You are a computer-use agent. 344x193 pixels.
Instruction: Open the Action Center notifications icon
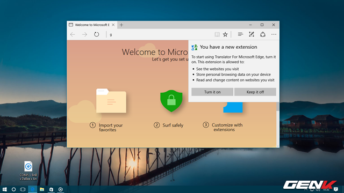335,189
